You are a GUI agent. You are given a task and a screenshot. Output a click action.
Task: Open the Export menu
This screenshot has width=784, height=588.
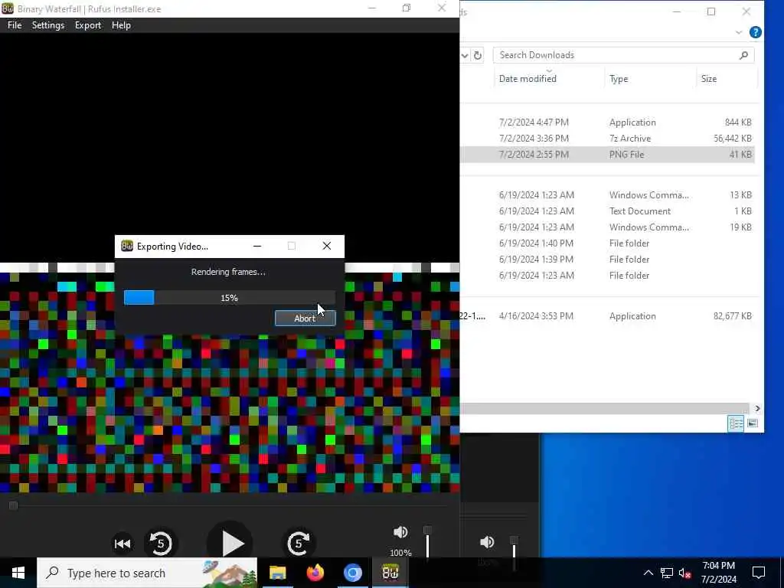pyautogui.click(x=88, y=25)
